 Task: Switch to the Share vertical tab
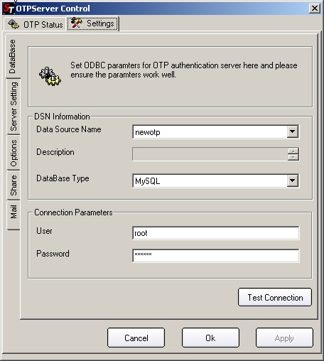click(13, 185)
